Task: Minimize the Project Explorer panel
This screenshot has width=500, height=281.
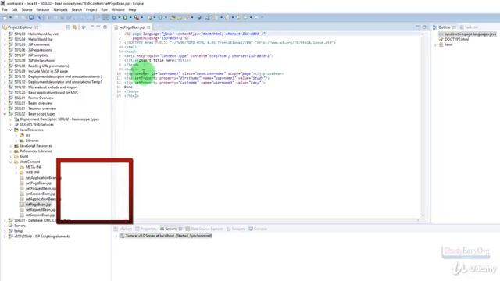Action: click(98, 27)
